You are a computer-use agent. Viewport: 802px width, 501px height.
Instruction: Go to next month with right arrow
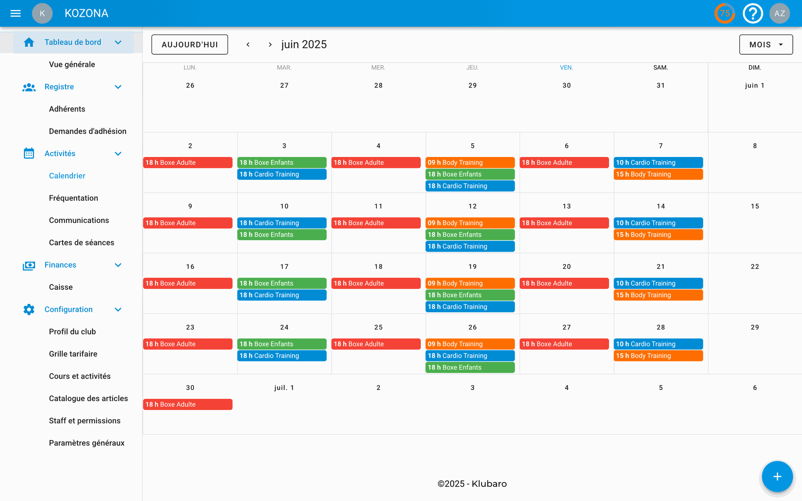click(x=270, y=45)
